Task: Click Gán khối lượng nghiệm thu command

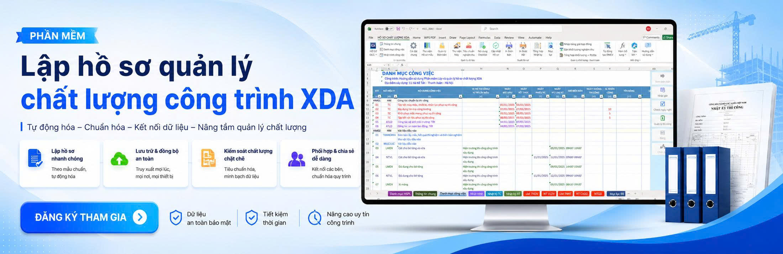Action: click(577, 50)
